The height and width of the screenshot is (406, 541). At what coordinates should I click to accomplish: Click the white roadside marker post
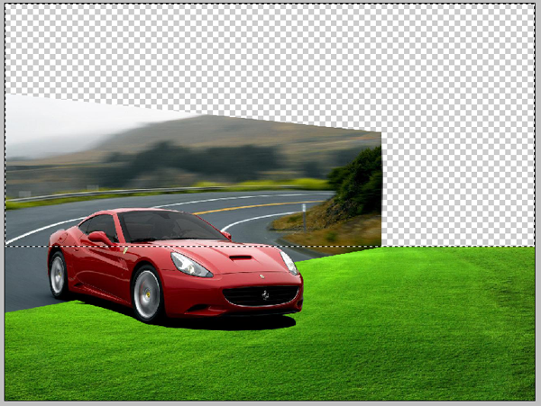click(x=304, y=217)
